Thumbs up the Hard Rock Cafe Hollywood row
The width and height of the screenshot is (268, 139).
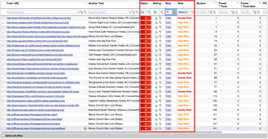[156, 32]
